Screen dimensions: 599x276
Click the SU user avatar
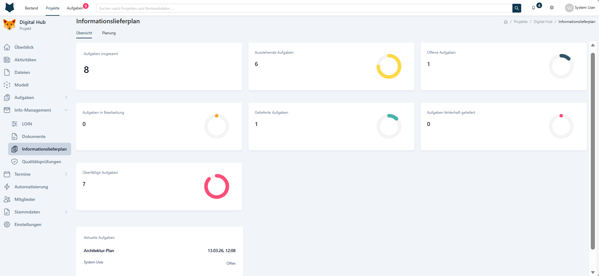point(569,8)
